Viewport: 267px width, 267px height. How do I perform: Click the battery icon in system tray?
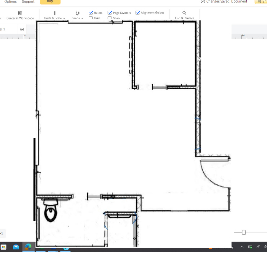coord(250,247)
